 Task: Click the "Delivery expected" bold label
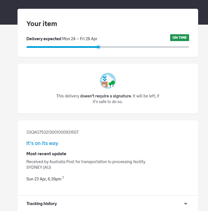point(44,39)
